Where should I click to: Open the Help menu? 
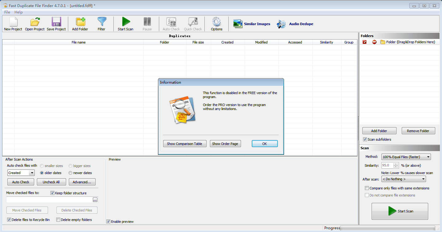(18, 12)
